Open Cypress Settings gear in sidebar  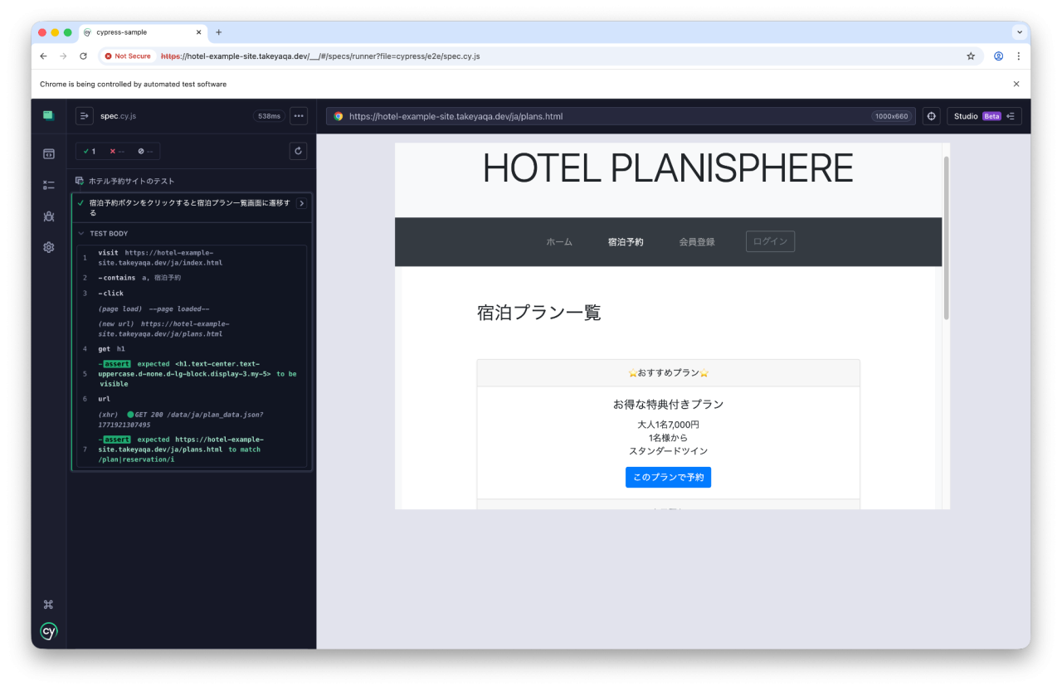coord(49,247)
